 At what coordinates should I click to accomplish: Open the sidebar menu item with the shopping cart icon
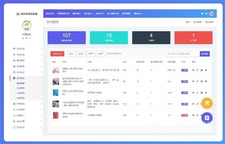click(19, 55)
